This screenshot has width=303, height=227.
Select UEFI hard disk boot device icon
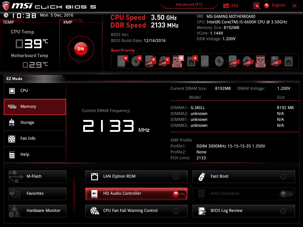122,61
